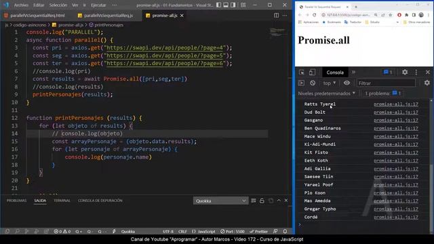Change UTF-8 file encoding in status bar

(168, 232)
